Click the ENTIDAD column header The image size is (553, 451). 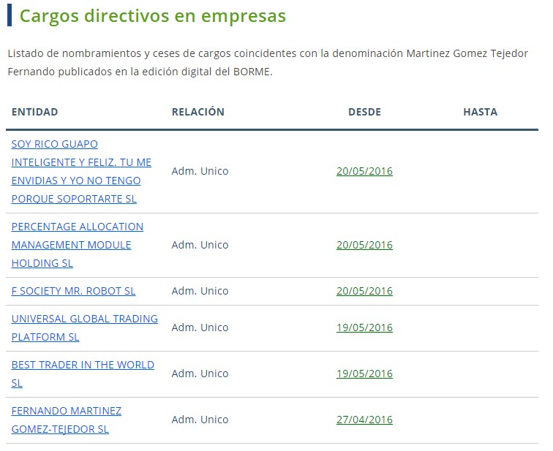tap(34, 112)
